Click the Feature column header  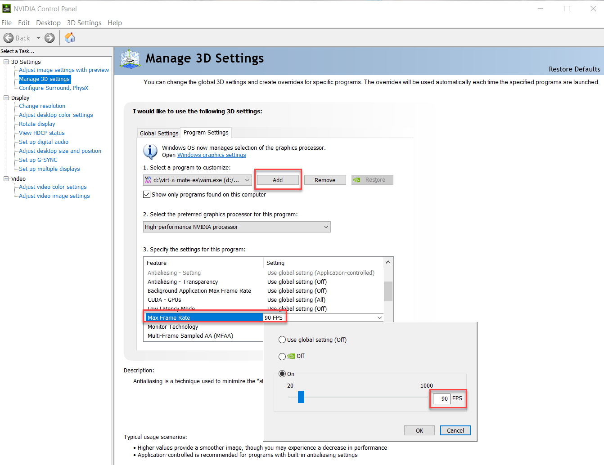203,263
